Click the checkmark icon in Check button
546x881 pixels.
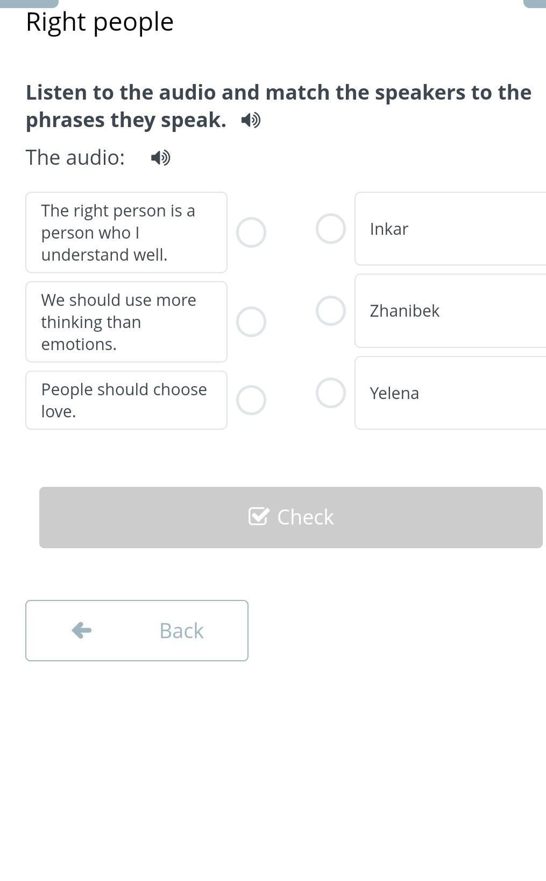259,516
